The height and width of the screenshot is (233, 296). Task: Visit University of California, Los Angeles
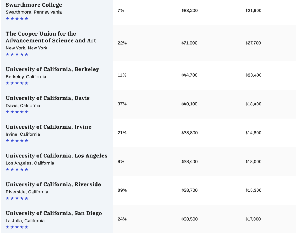tap(56, 156)
